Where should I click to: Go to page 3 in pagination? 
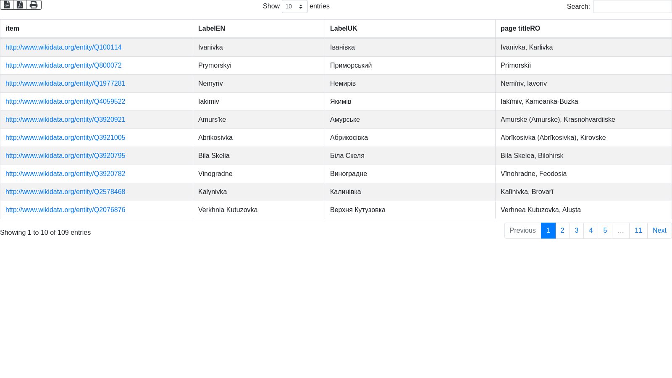click(x=576, y=231)
